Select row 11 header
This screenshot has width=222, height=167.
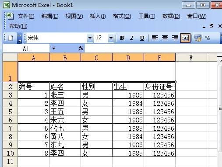(x=11, y=161)
